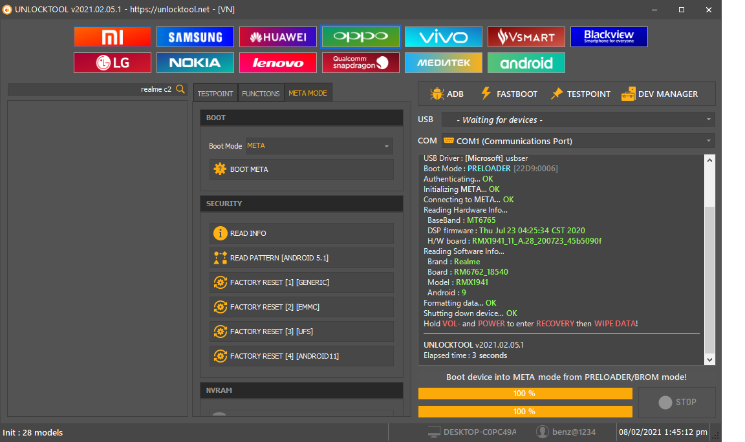Select the MediaTek brand tile

click(x=443, y=63)
